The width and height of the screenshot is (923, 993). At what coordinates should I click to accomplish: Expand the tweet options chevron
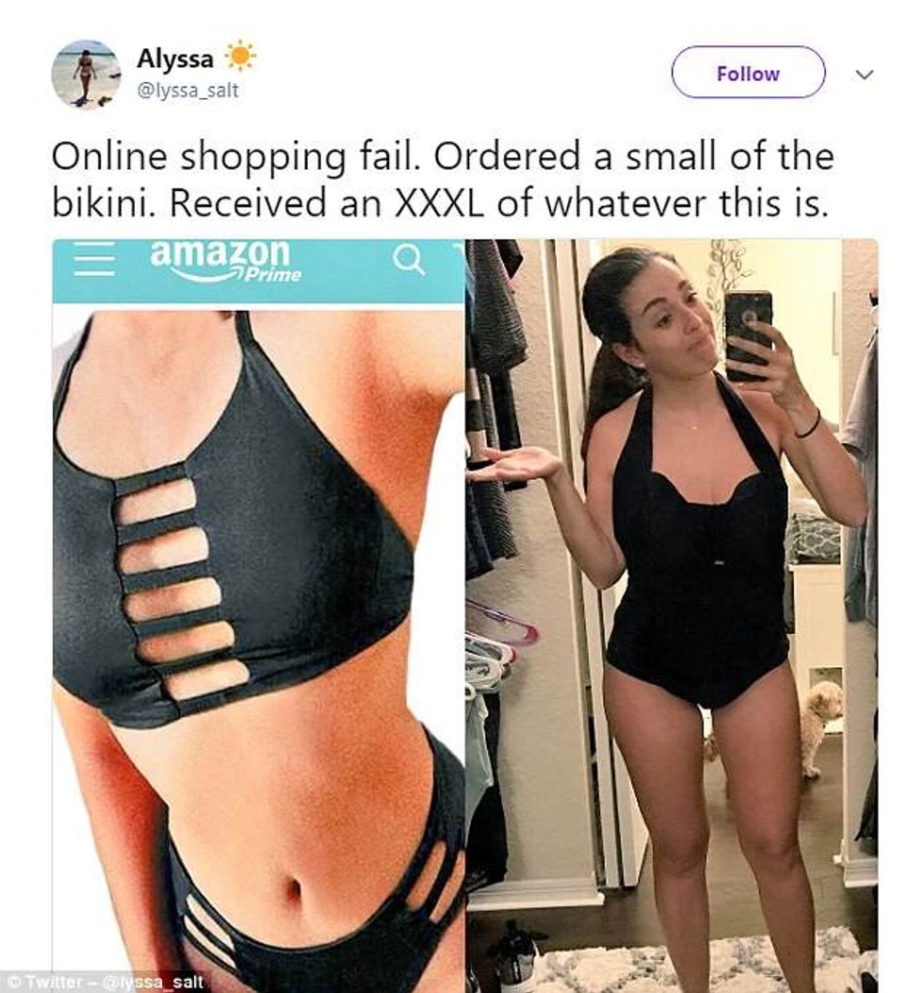pyautogui.click(x=864, y=74)
